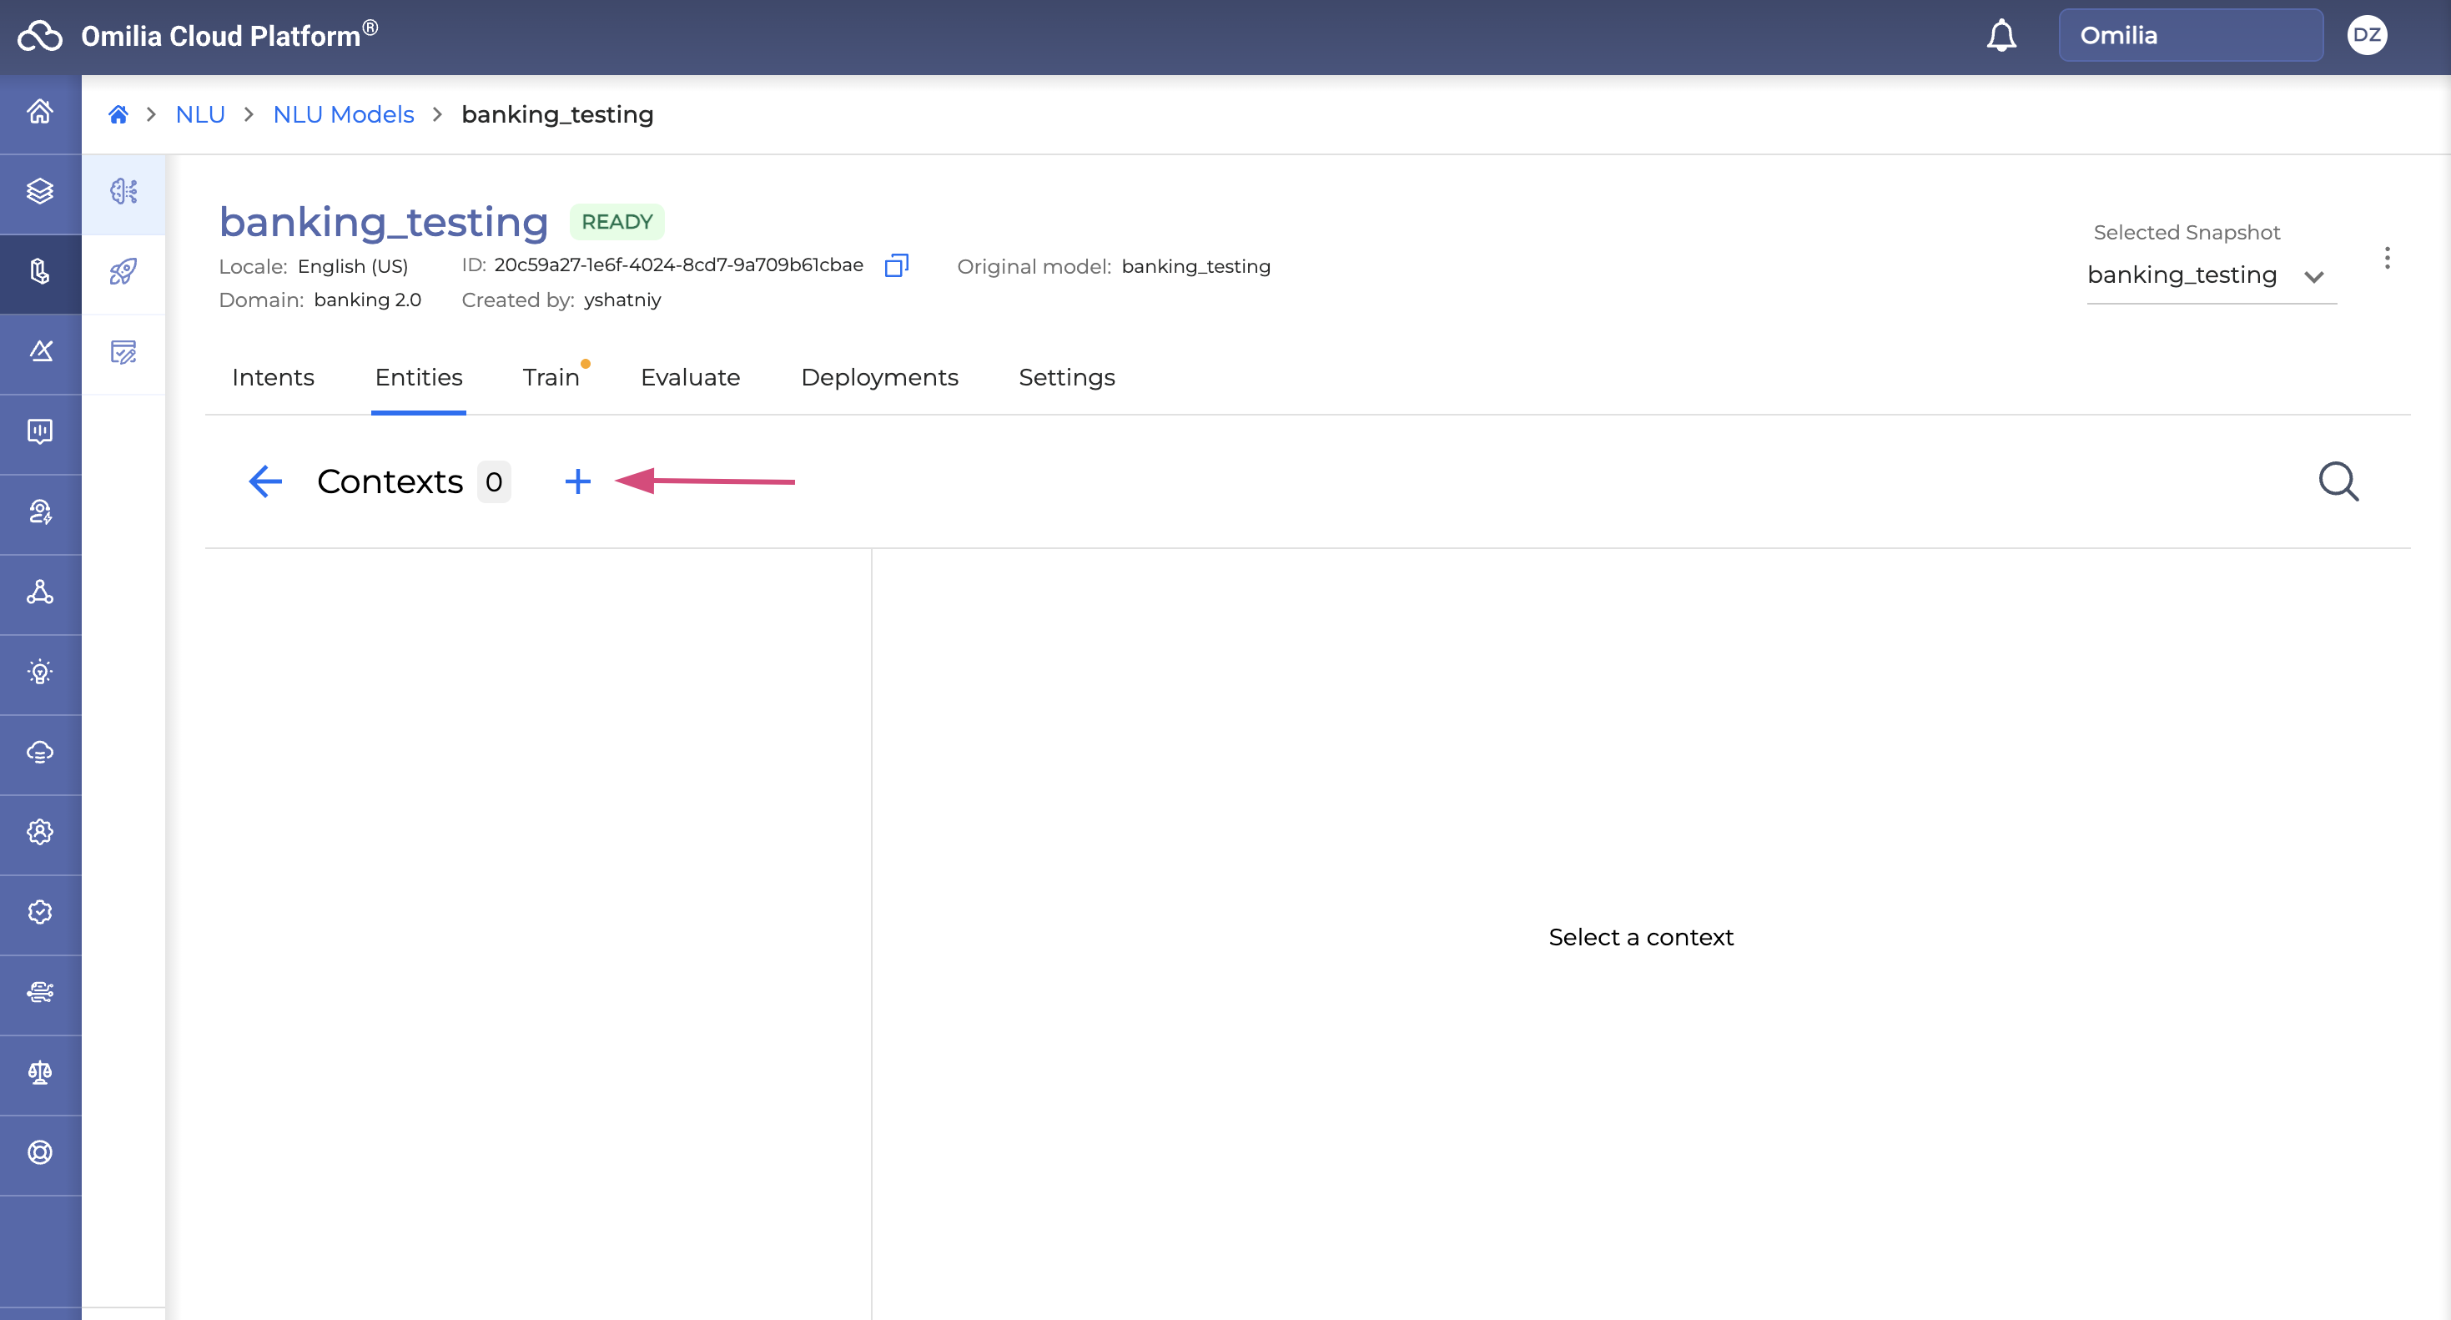
Task: Go to NLU Models breadcrumb link
Action: point(344,115)
